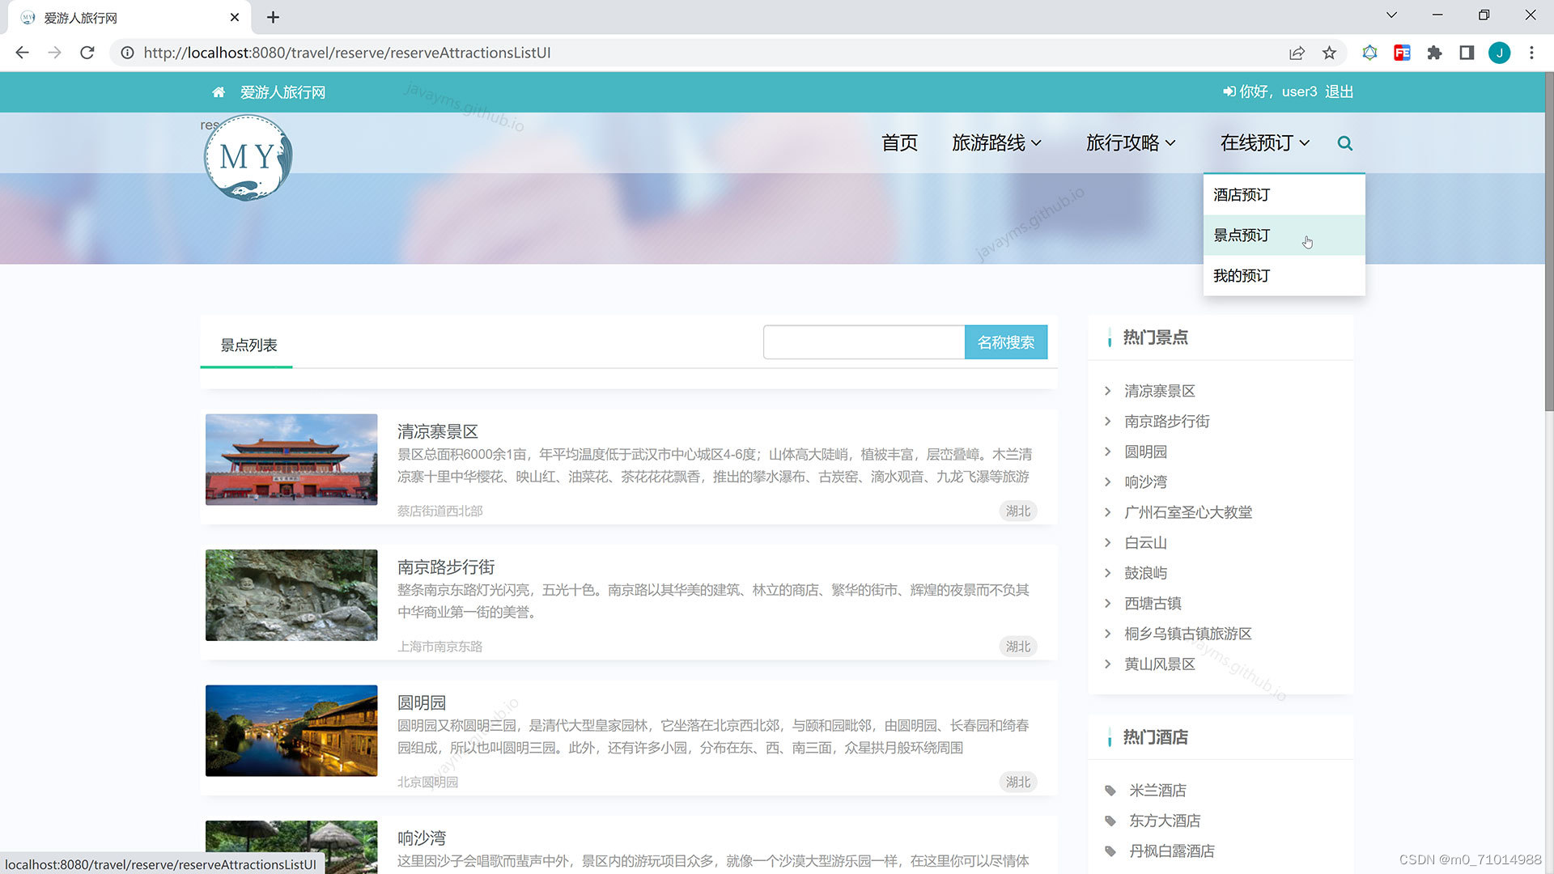Click the page reload icon
Viewport: 1554px width, 874px height.
point(87,53)
